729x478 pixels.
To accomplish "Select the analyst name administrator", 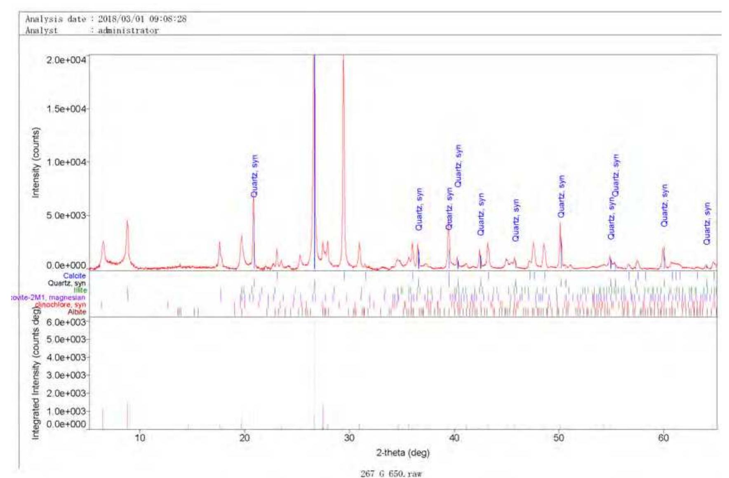I will point(128,31).
